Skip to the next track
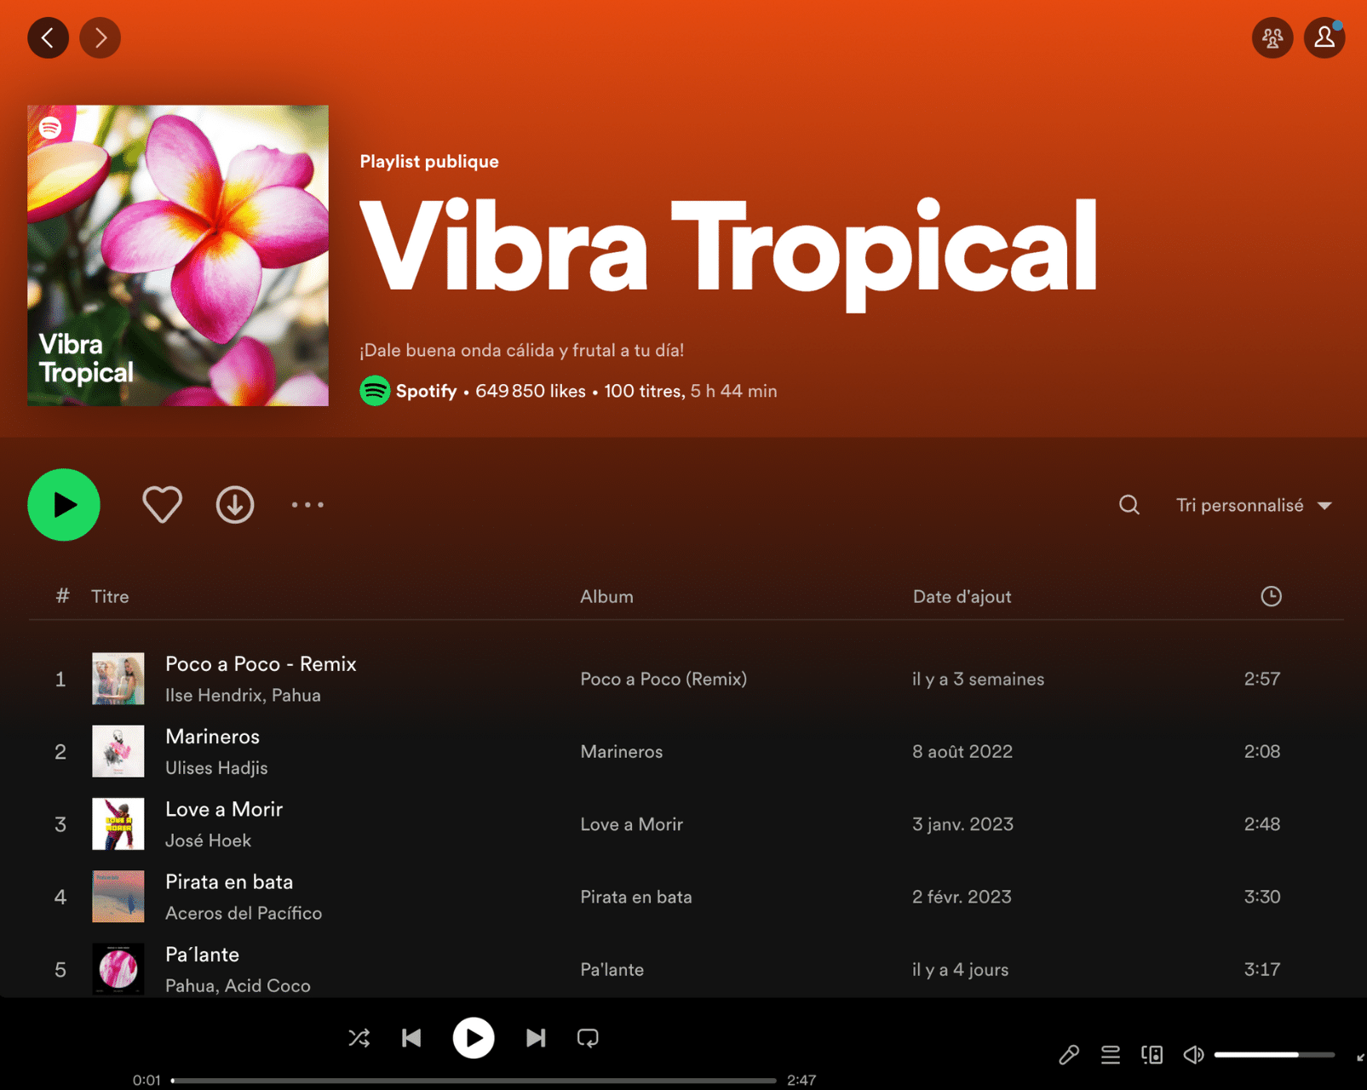1367x1090 pixels. [x=536, y=1038]
